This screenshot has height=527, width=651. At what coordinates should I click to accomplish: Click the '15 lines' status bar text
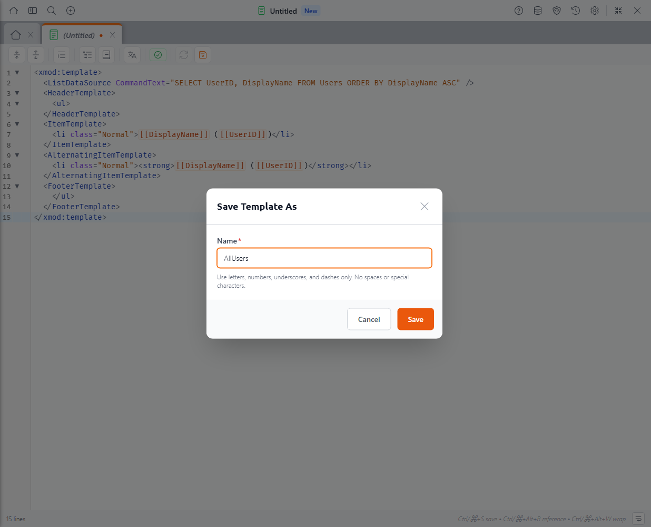pyautogui.click(x=16, y=519)
